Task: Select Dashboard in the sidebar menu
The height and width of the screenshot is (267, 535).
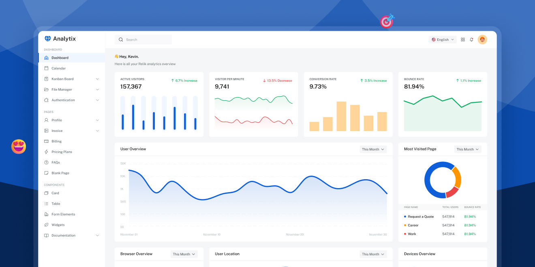Action: click(72, 58)
